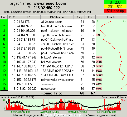Click the 50% packet loss scale label

click(123, 100)
